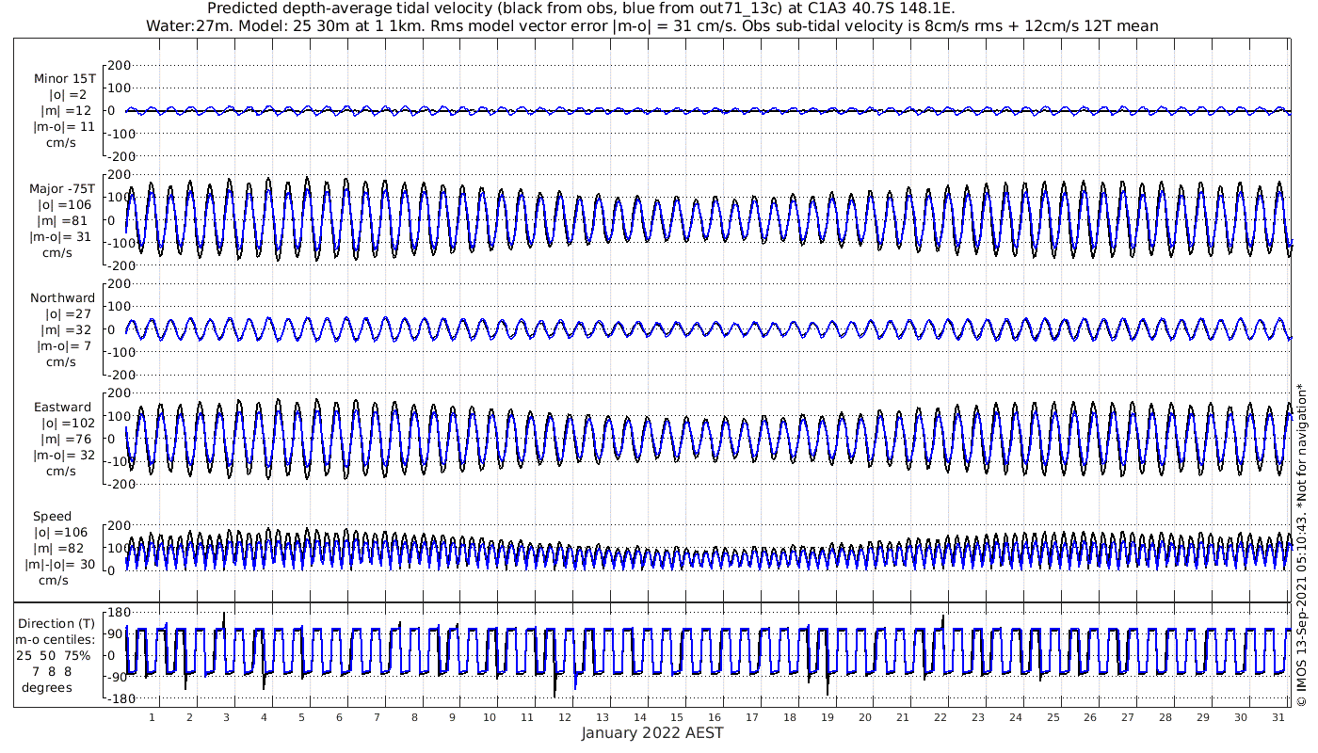Click '|o| =106' in the Major panel

65,205
